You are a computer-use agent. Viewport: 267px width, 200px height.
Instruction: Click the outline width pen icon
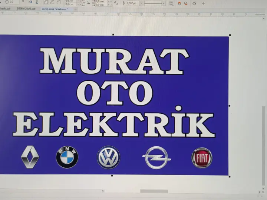tap(123, 3)
